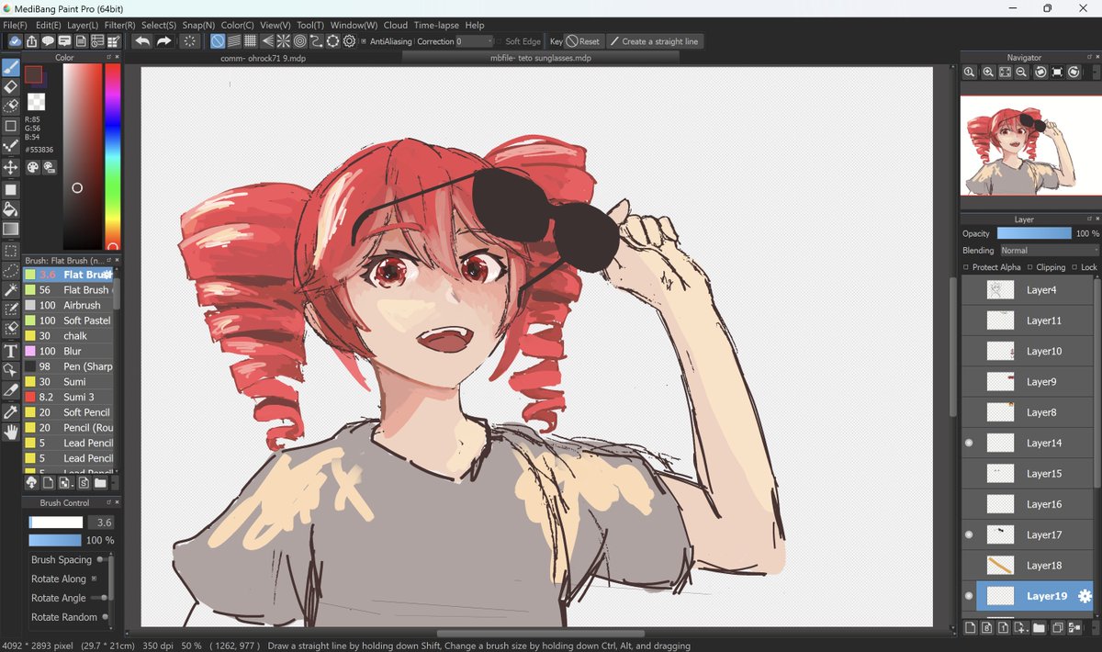The width and height of the screenshot is (1102, 652).
Task: Click the transparent color swatch
Action: point(36,101)
